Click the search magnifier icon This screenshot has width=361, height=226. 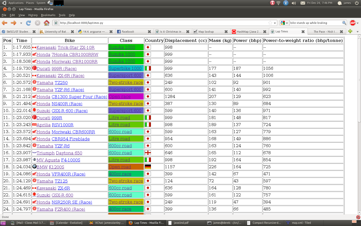coord(344,23)
